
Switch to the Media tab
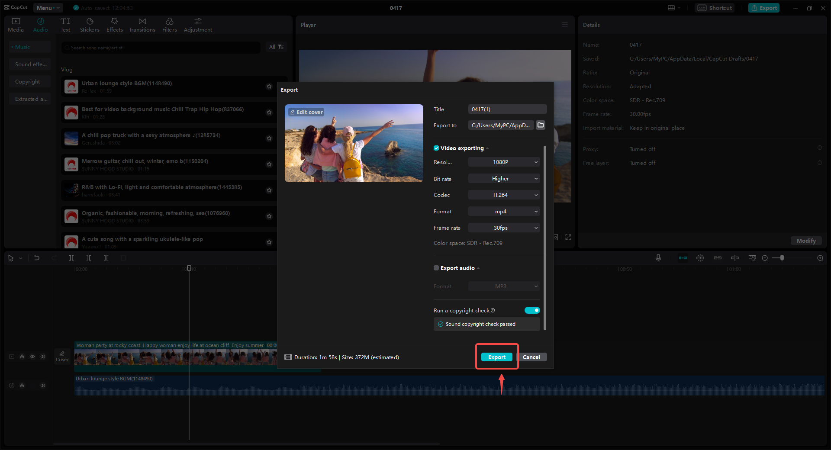[16, 24]
